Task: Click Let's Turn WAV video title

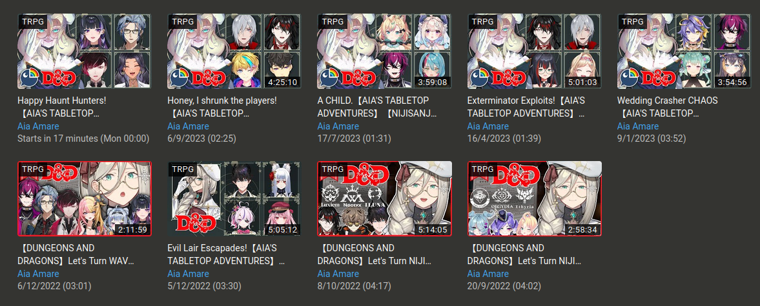Action: tap(76, 254)
